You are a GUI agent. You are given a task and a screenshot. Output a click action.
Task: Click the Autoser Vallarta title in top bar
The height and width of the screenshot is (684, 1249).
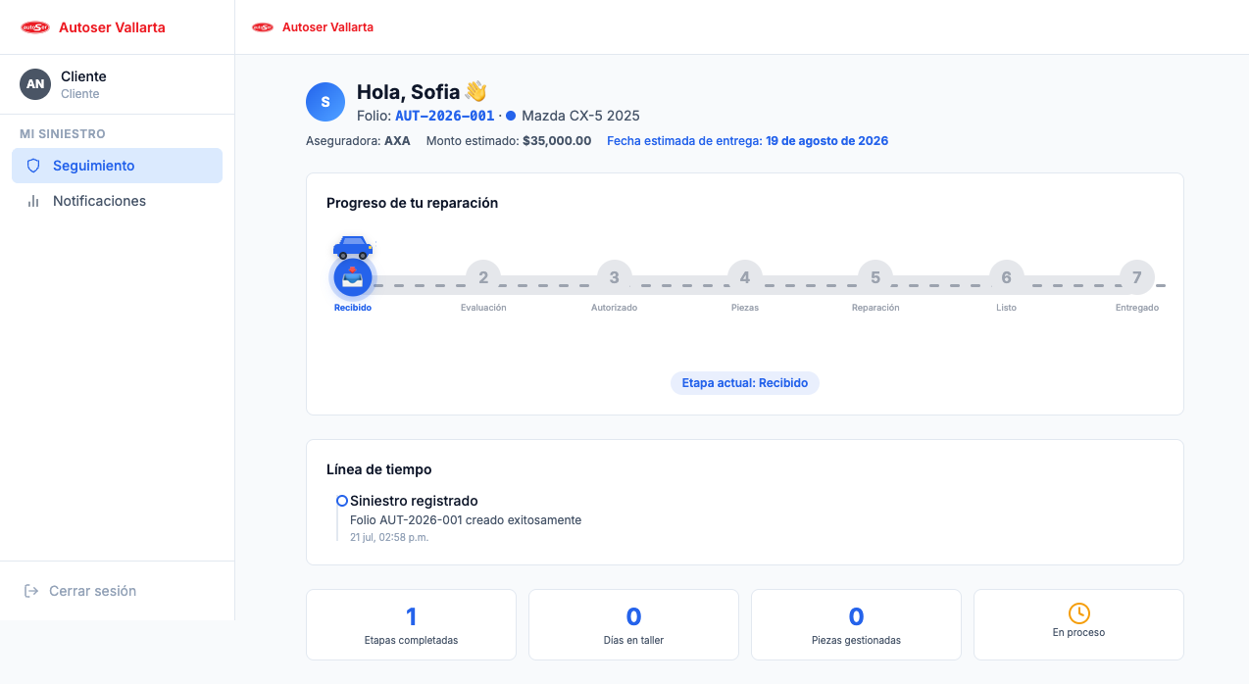click(327, 27)
